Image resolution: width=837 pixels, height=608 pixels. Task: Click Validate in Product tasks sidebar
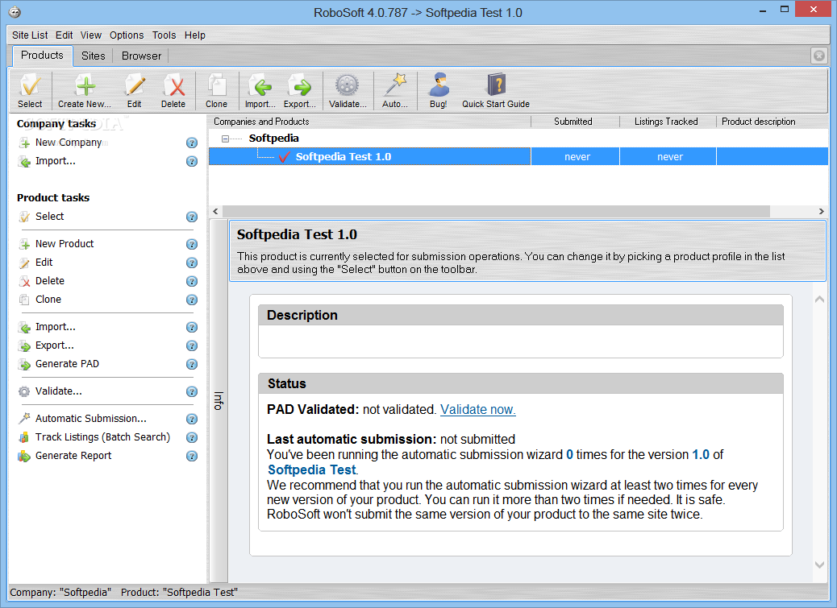tap(59, 391)
